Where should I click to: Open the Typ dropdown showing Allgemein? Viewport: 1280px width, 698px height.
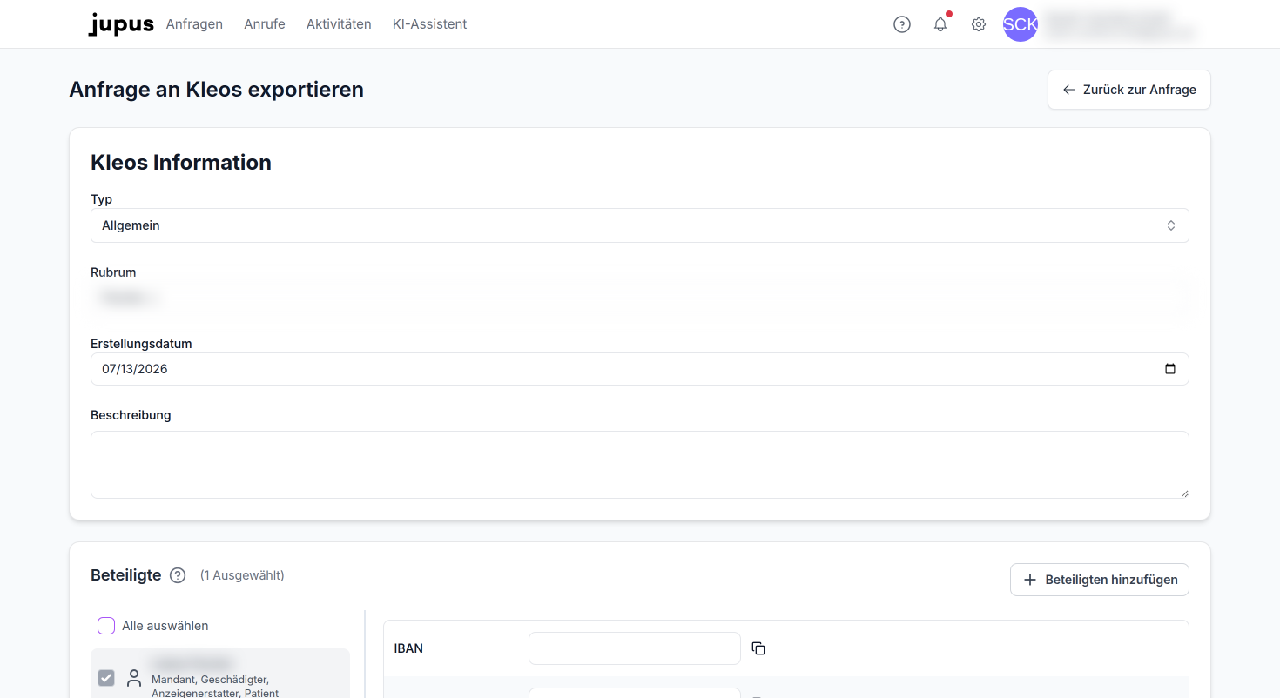click(640, 225)
